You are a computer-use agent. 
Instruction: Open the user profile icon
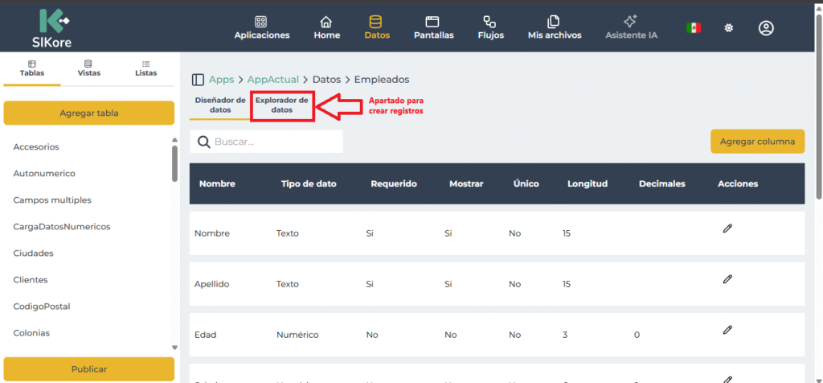pos(766,28)
